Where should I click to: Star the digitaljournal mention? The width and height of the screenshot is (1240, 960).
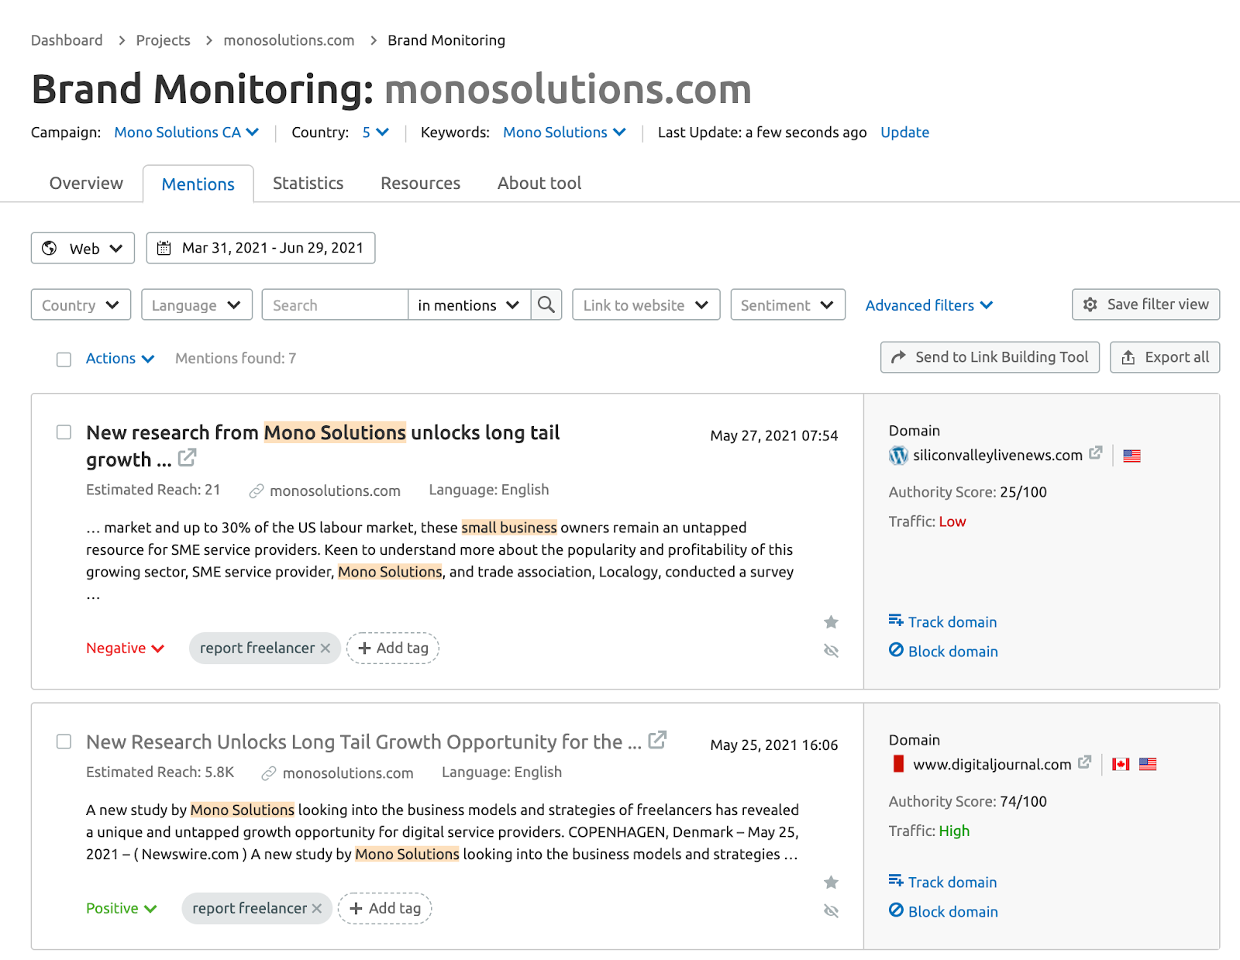[x=831, y=883]
